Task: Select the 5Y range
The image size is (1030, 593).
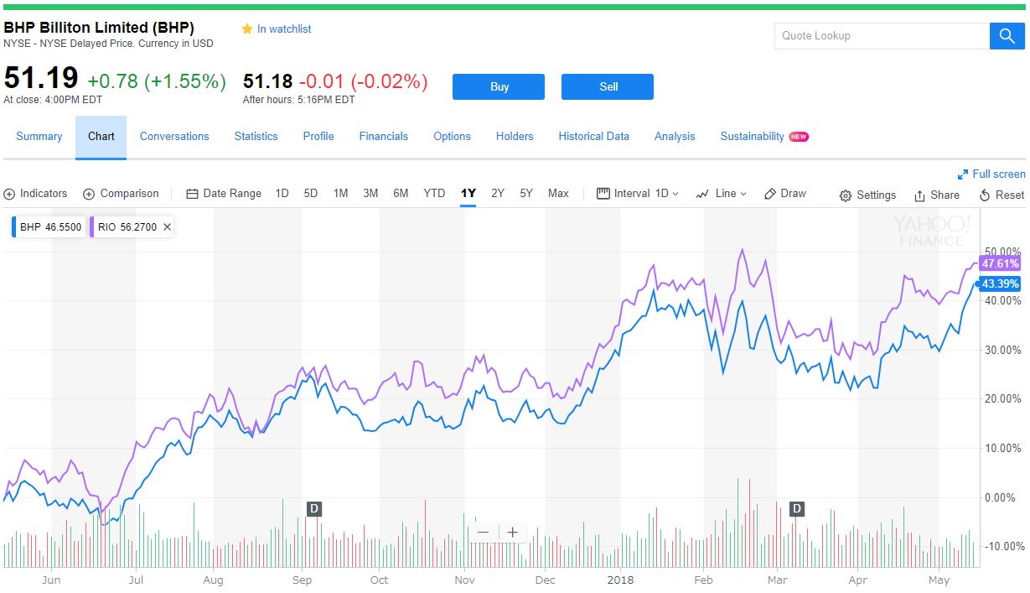Action: point(526,194)
